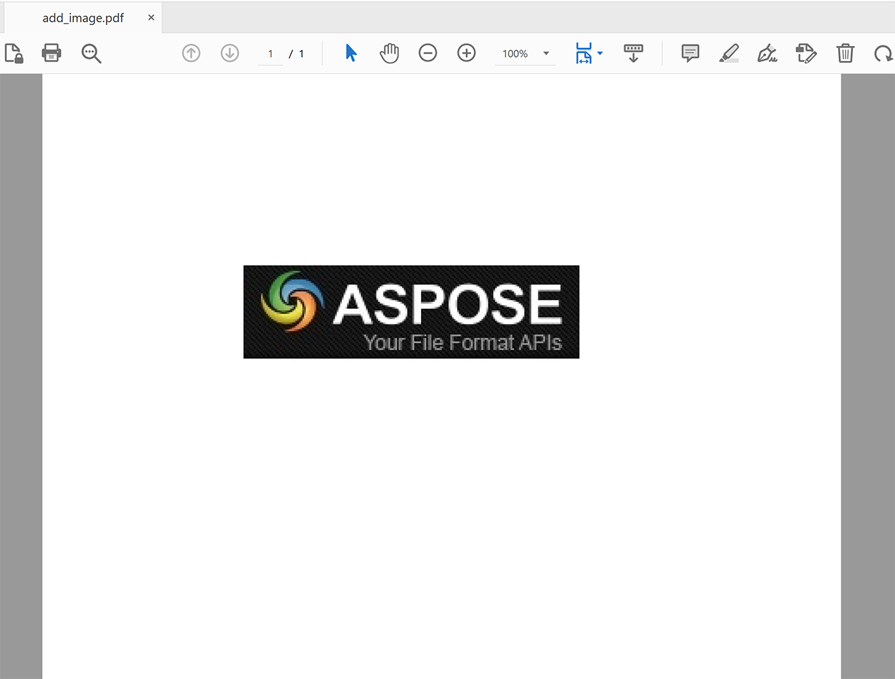Open the Print dialog
Image resolution: width=895 pixels, height=679 pixels.
point(51,53)
